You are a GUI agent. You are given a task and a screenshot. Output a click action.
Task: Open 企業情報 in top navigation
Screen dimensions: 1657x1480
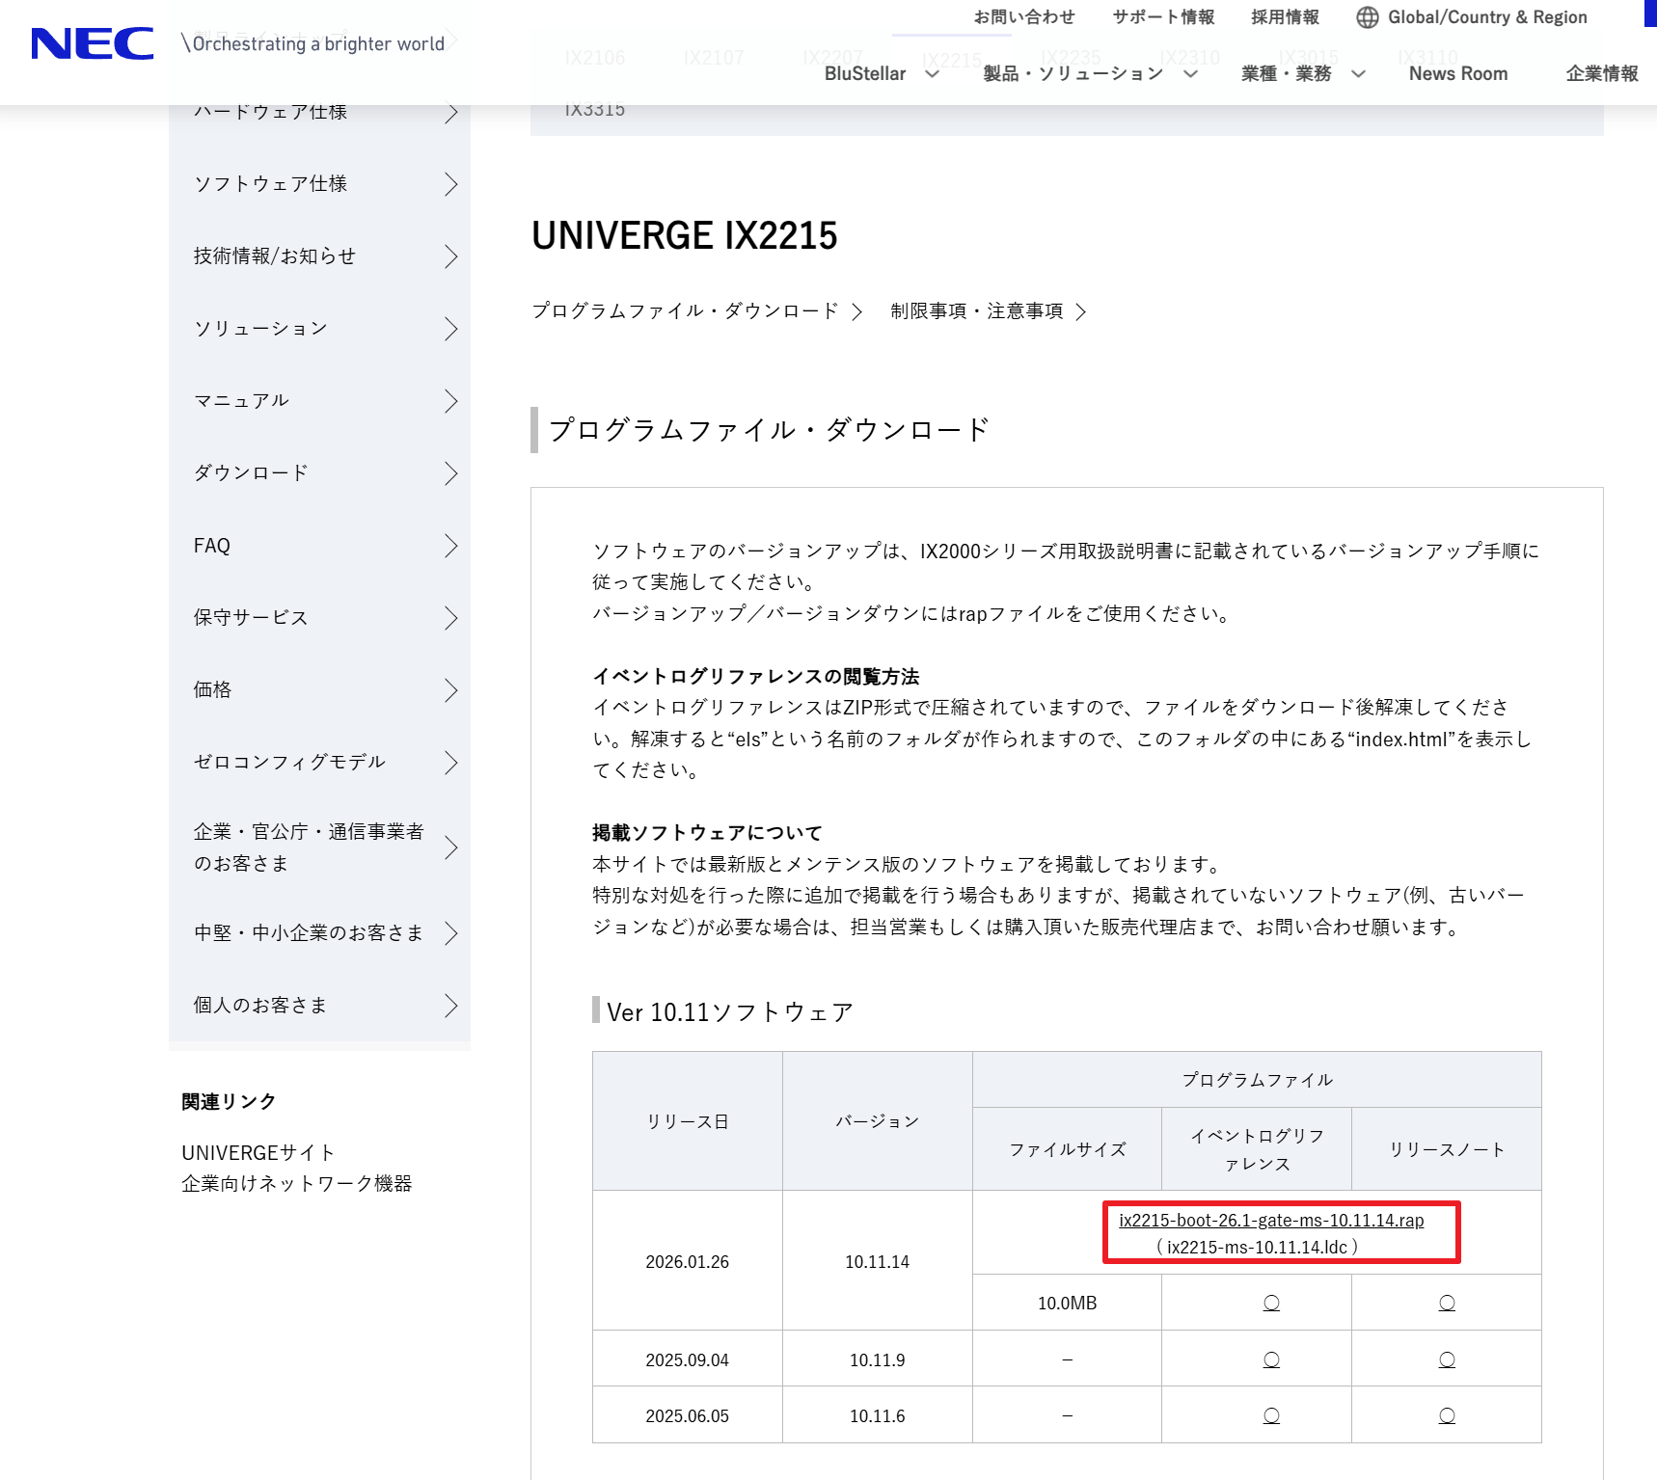[x=1601, y=74]
